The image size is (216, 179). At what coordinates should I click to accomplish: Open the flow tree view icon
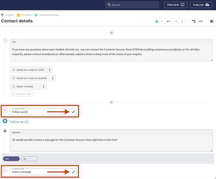click(x=194, y=21)
